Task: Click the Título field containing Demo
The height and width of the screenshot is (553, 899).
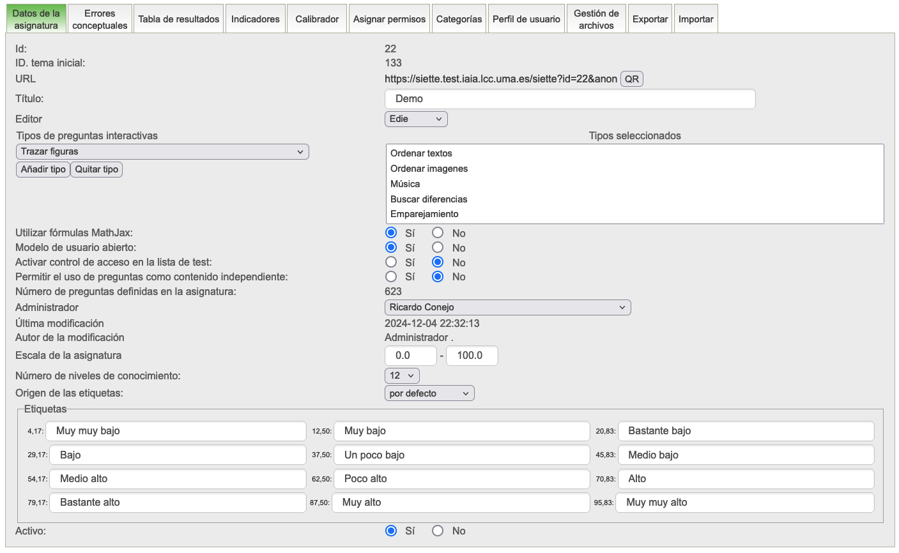Action: [x=570, y=99]
